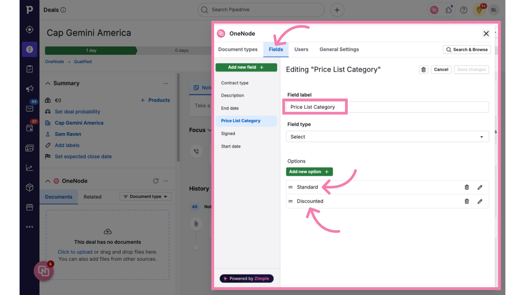
Task: Click the call phone icon under Focus
Action: pos(196,151)
